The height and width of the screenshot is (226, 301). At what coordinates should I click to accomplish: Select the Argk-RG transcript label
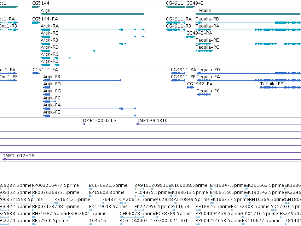[x=50, y=54]
